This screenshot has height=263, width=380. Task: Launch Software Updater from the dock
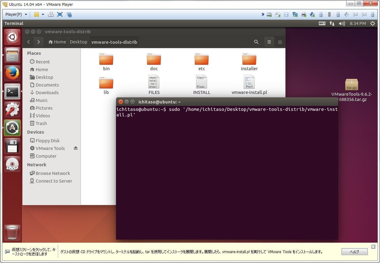click(12, 128)
